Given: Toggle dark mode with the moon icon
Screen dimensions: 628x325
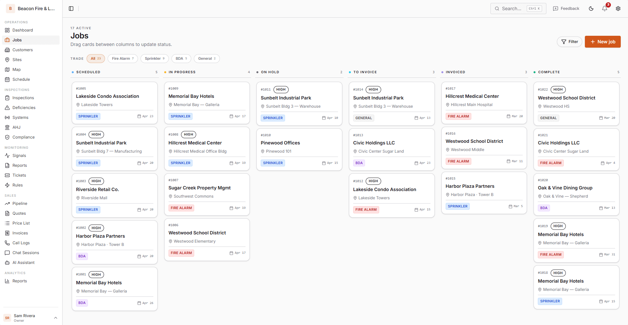Looking at the screenshot, I should (x=591, y=9).
